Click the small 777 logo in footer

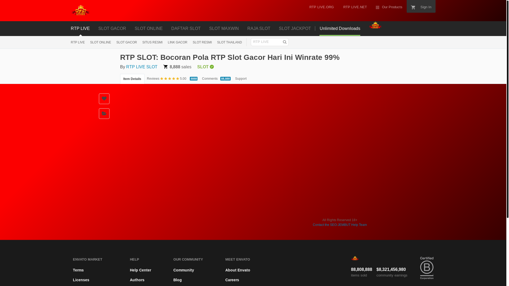click(355, 258)
